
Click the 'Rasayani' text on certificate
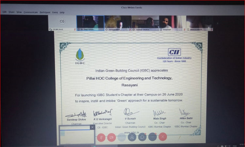point(130,85)
